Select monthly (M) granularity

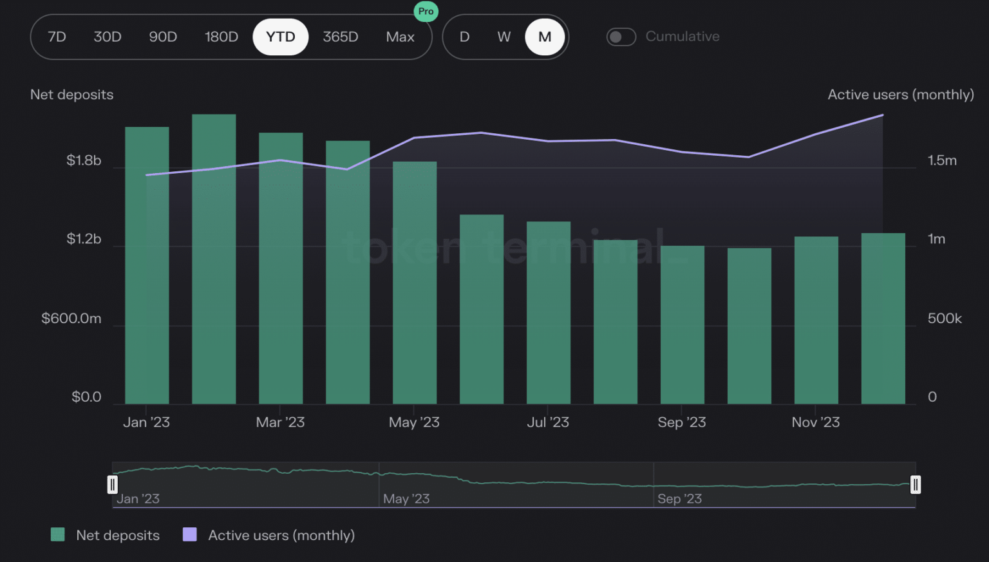point(545,37)
